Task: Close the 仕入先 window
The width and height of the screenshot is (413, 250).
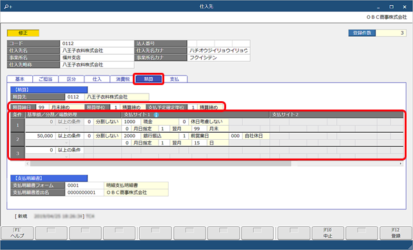Action: click(x=405, y=7)
